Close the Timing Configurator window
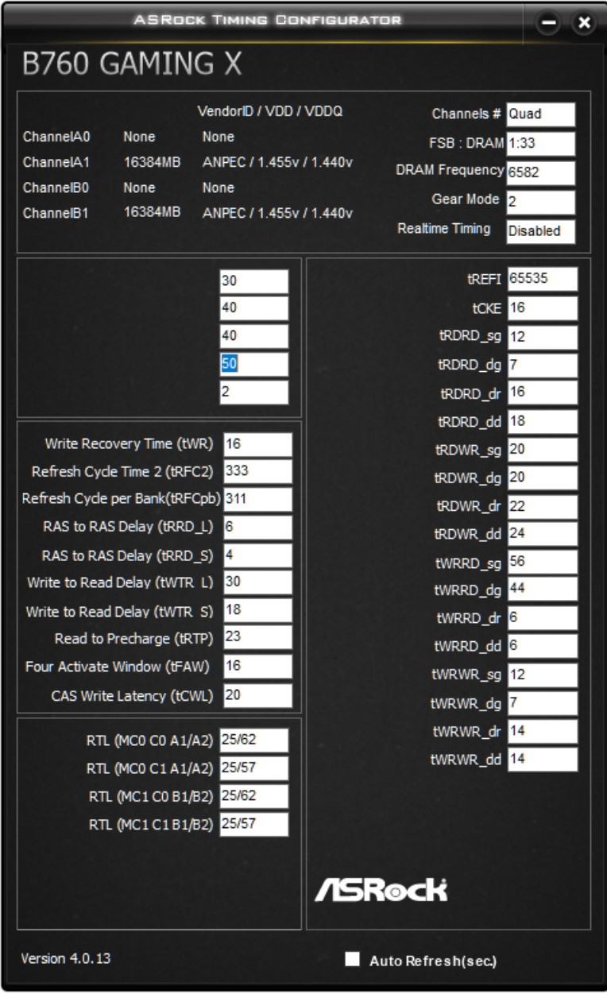The height and width of the screenshot is (994, 607). pos(584,23)
